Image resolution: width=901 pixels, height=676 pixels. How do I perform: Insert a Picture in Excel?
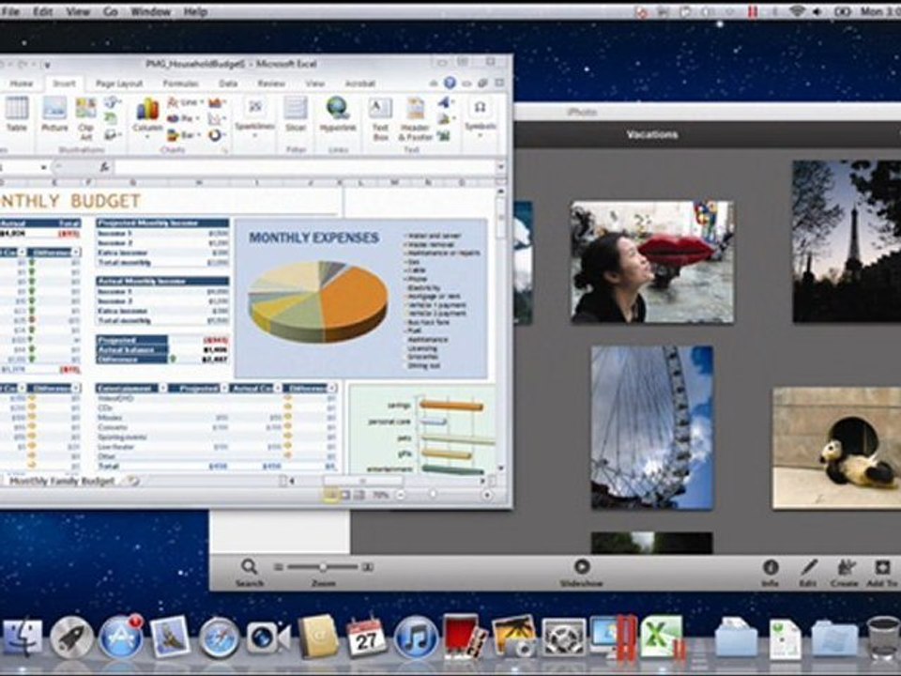[54, 115]
